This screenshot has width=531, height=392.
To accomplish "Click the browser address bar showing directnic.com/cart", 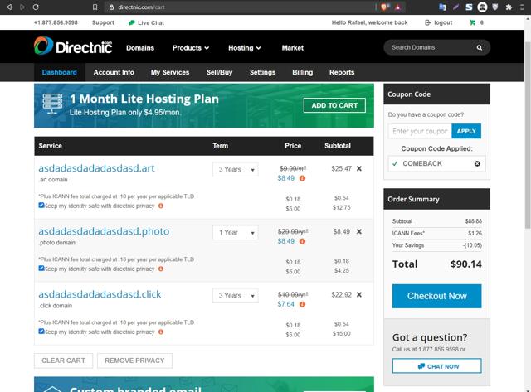I will (242, 7).
